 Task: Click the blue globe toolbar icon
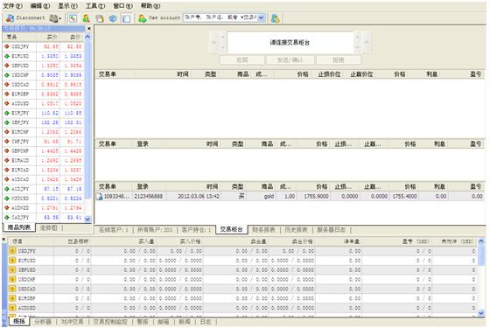113,18
